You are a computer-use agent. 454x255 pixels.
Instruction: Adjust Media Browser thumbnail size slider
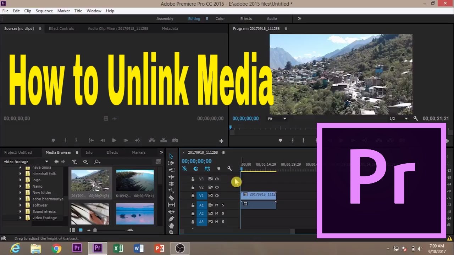tap(95, 230)
